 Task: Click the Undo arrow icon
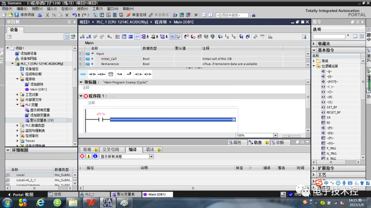(74, 15)
